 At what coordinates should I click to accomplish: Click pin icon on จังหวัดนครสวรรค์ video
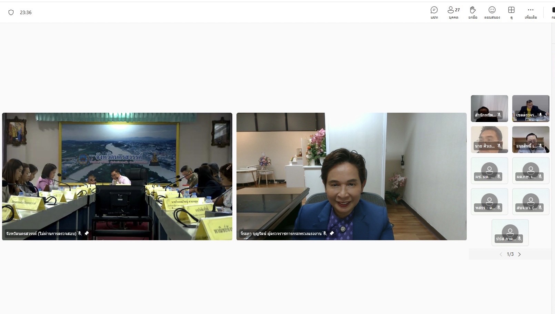point(87,233)
